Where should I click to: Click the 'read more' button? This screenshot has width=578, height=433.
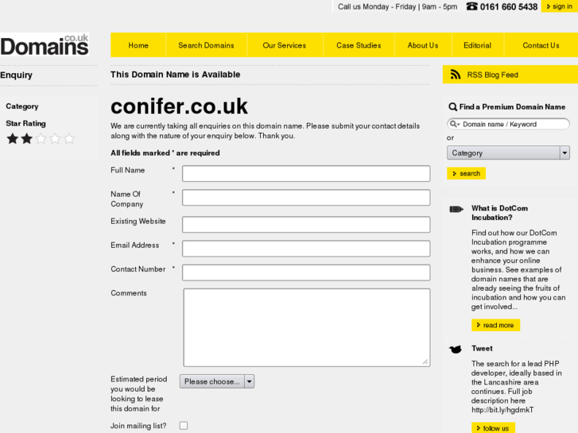tap(495, 325)
